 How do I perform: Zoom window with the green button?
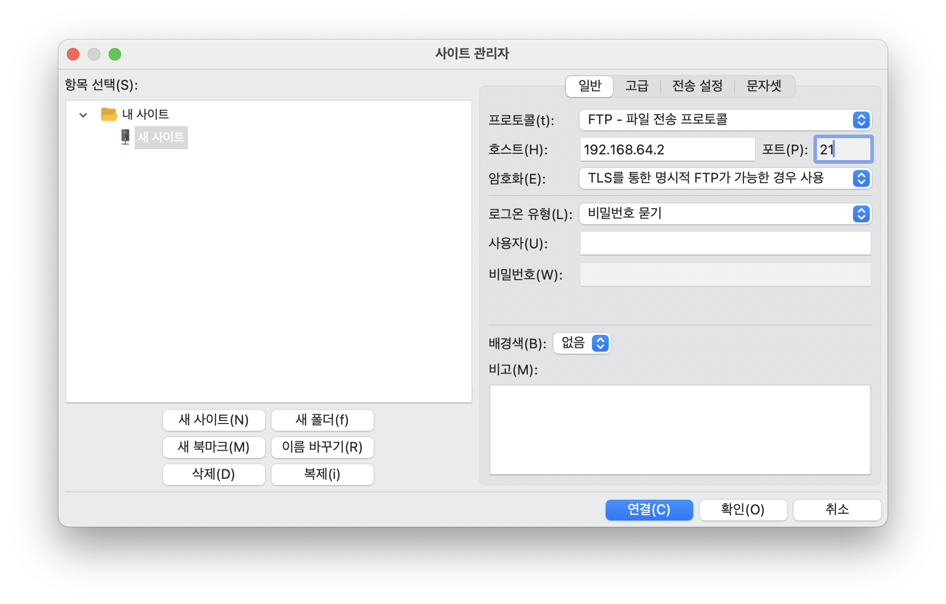(115, 54)
